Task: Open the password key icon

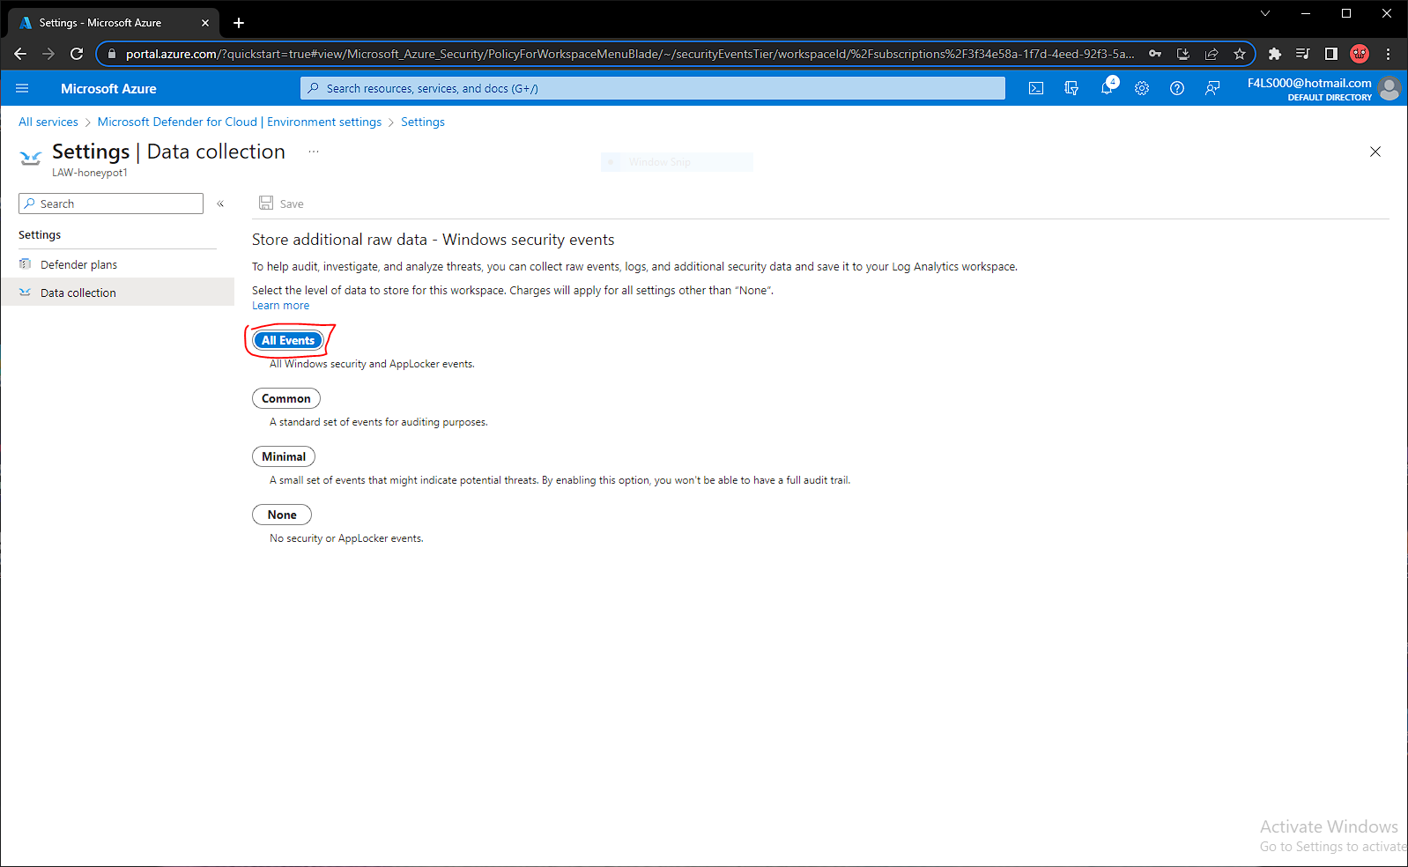Action: 1155,54
